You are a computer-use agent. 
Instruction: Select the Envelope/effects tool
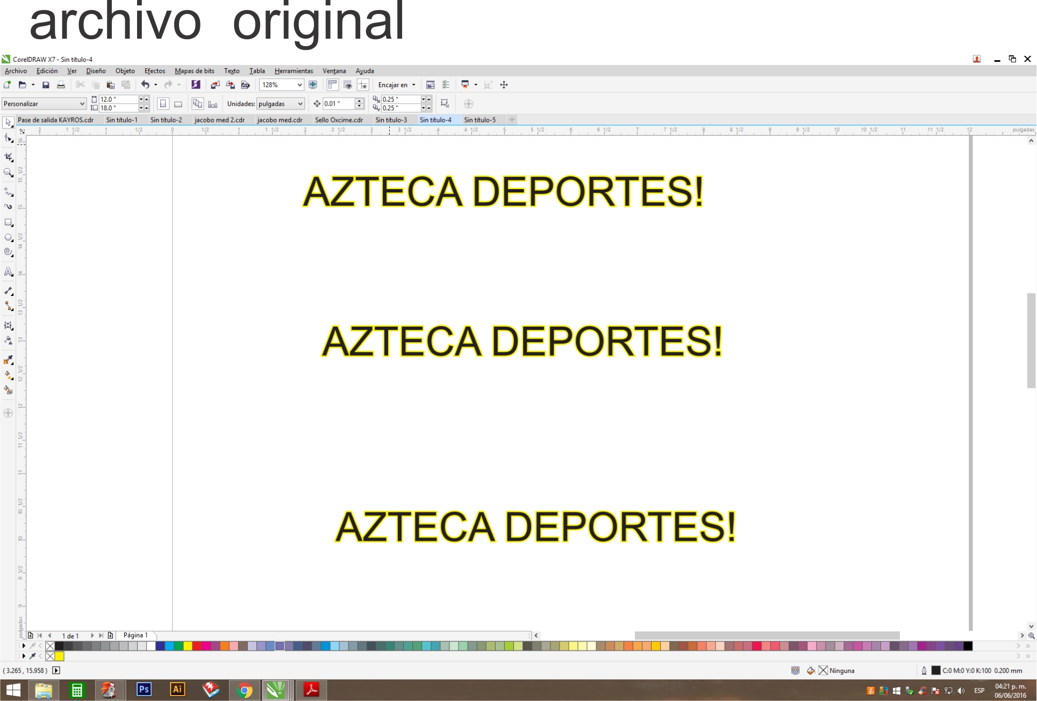click(9, 326)
